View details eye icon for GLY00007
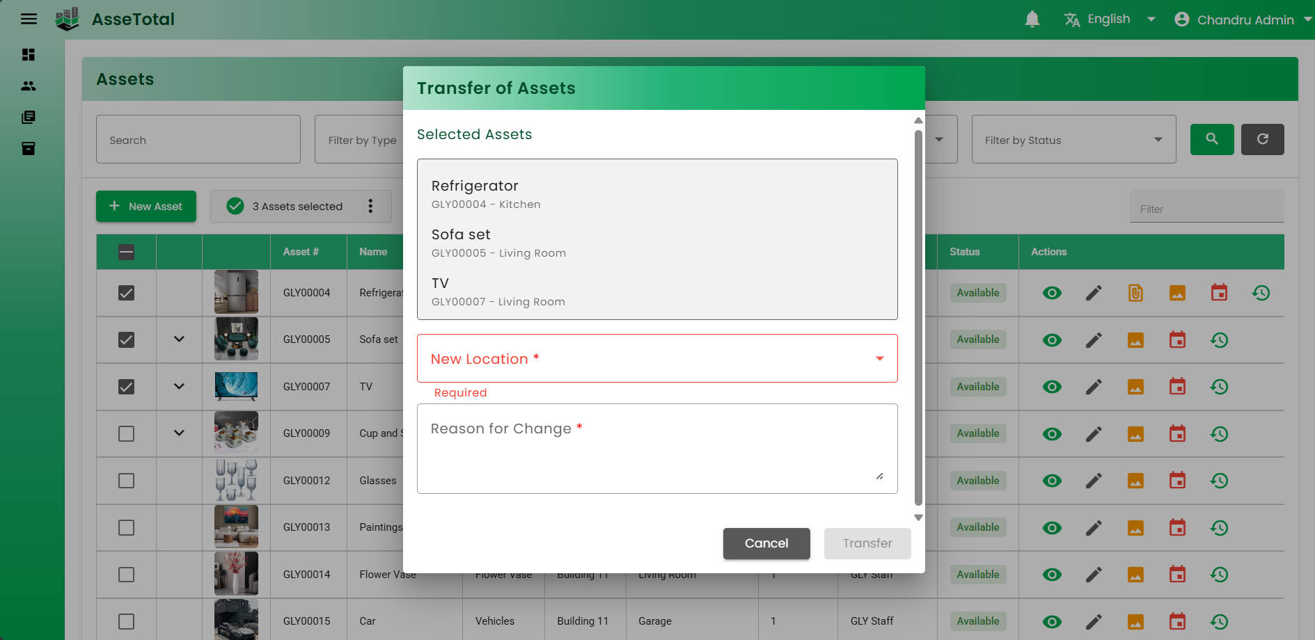This screenshot has width=1315, height=640. (1052, 386)
